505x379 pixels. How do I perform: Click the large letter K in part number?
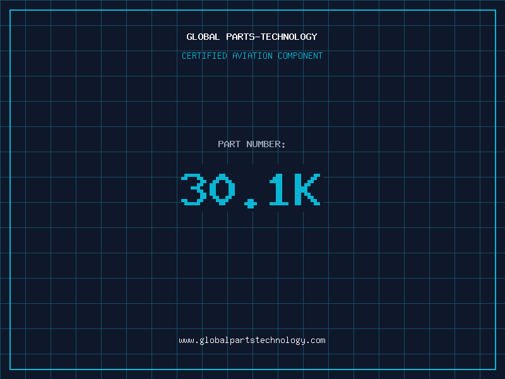(x=307, y=189)
